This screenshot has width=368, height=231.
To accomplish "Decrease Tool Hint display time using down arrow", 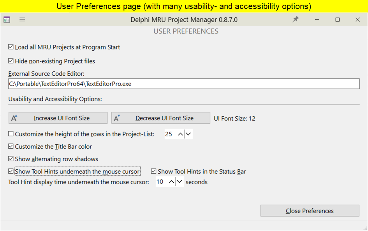I will click(180, 182).
